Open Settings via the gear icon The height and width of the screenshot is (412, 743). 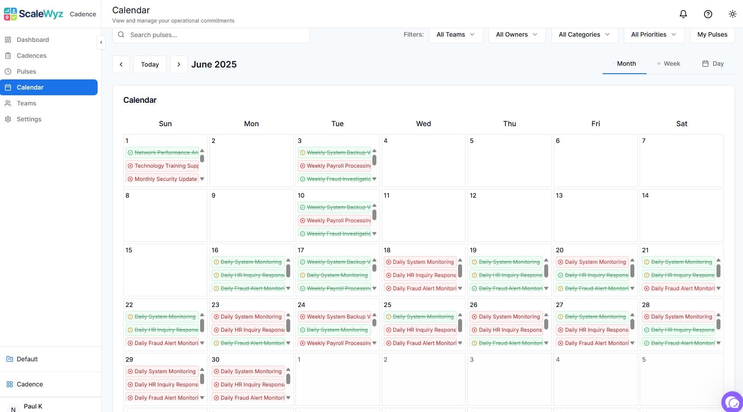point(9,119)
